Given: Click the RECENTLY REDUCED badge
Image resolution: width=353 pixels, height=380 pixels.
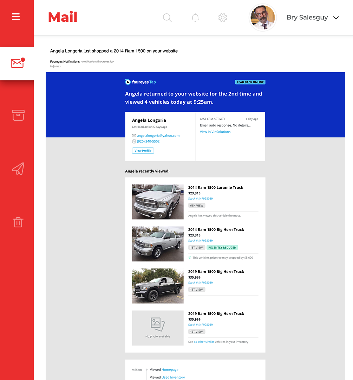Looking at the screenshot, I should 222,247.
